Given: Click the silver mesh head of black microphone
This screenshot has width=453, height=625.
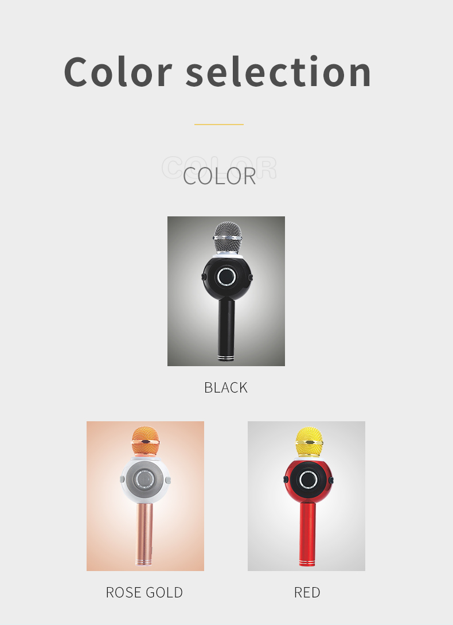Looking at the screenshot, I should tap(228, 237).
